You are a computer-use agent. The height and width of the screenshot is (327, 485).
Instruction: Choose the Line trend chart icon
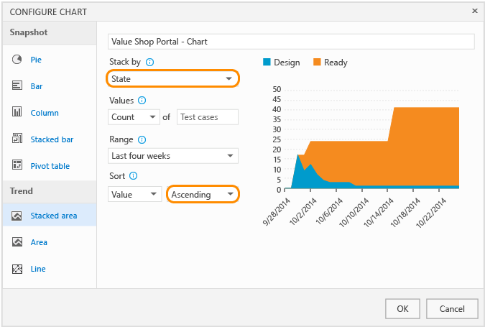point(17,269)
